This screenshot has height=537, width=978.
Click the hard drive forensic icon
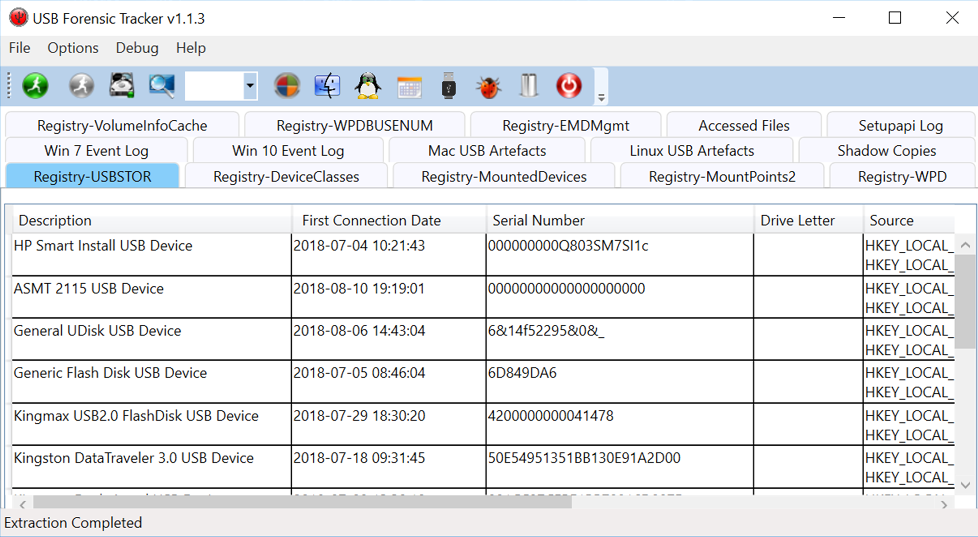click(123, 87)
